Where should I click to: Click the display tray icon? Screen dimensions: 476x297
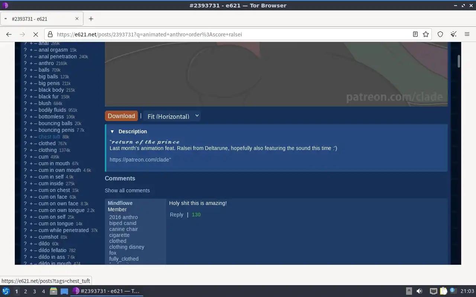pyautogui.click(x=433, y=291)
